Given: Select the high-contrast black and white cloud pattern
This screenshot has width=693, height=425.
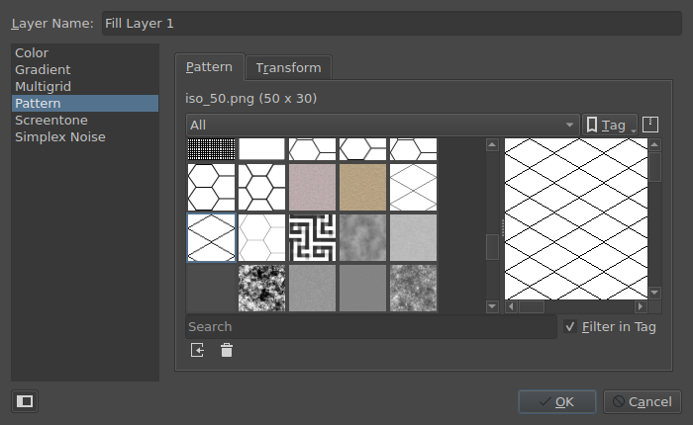Looking at the screenshot, I should point(261,288).
